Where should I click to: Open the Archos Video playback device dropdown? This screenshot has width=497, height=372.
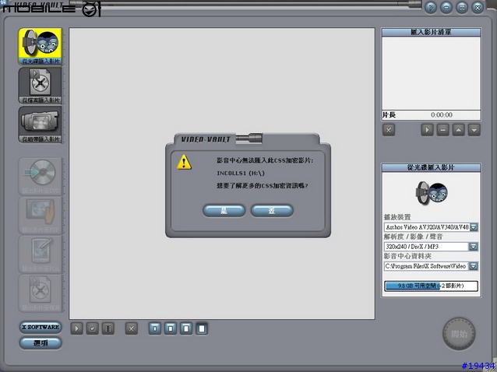pyautogui.click(x=474, y=227)
